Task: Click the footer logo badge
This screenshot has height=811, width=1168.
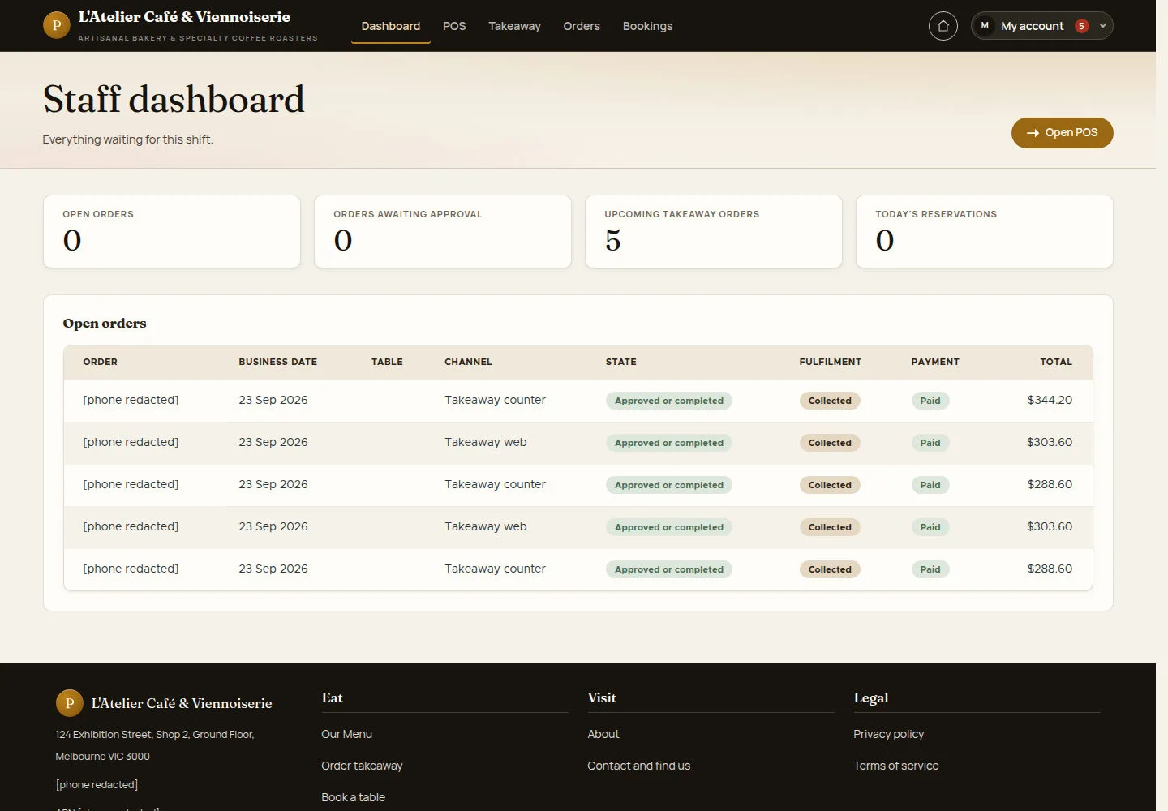Action: coord(70,703)
